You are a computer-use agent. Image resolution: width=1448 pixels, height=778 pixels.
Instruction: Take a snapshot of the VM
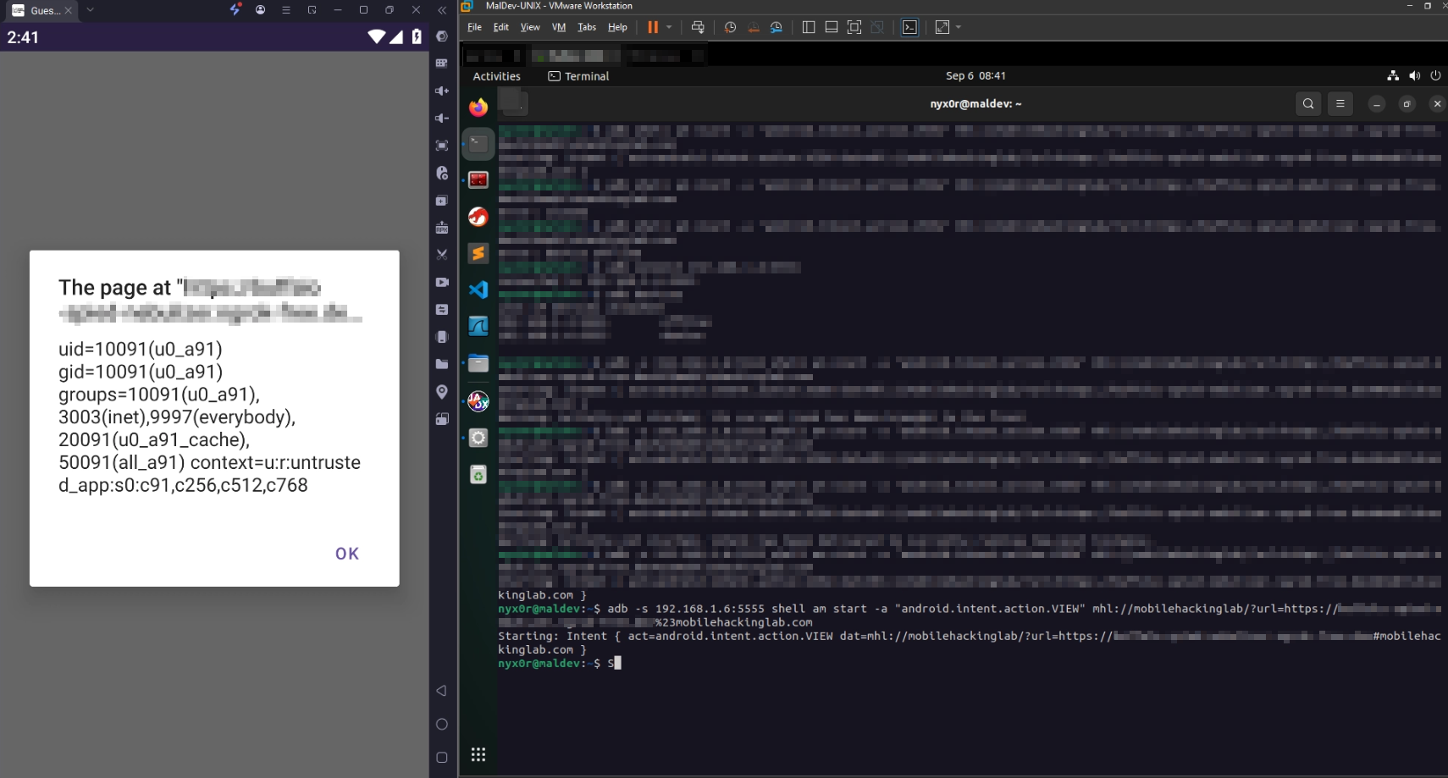(x=730, y=27)
